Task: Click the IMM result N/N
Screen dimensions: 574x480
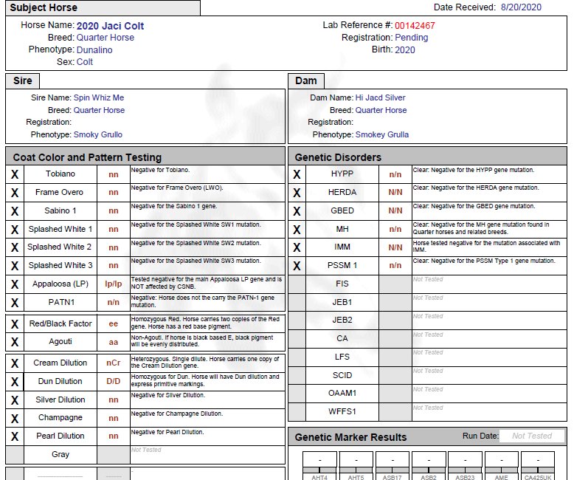Action: 395,247
